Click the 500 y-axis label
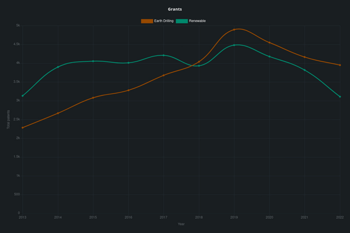 (17, 194)
